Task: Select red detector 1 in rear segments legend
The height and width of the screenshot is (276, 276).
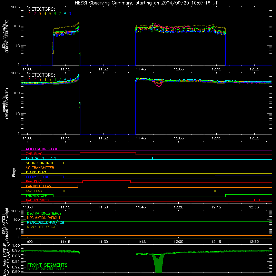Action: [x=30, y=80]
